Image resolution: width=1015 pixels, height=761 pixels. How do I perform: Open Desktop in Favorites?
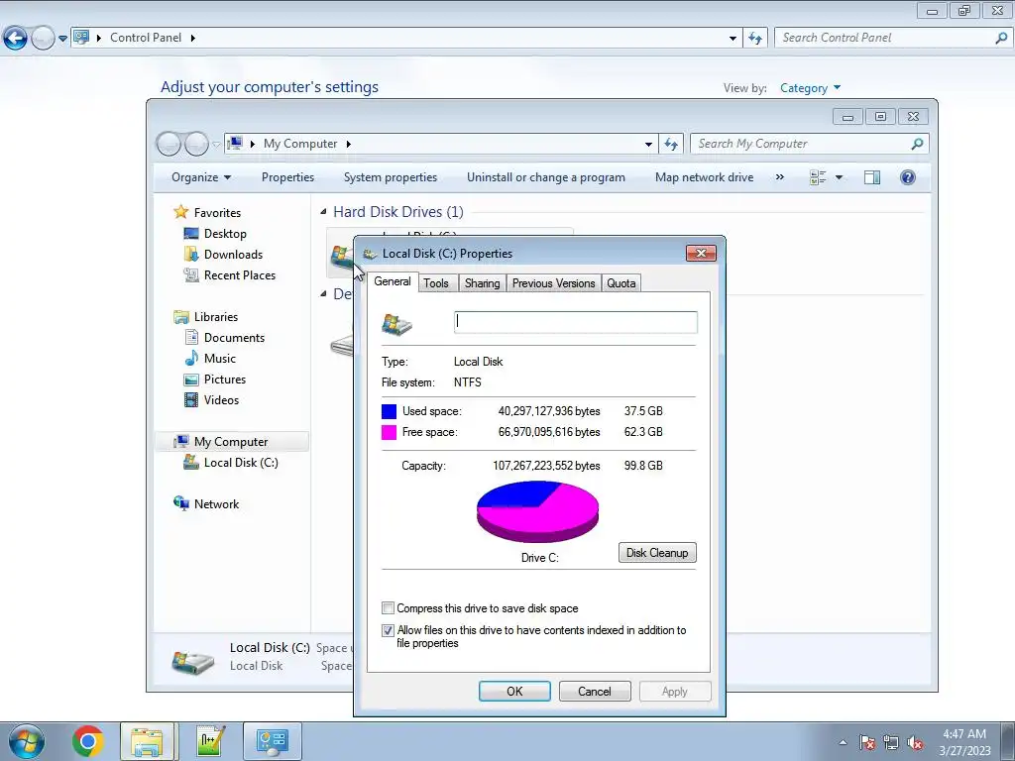[225, 234]
